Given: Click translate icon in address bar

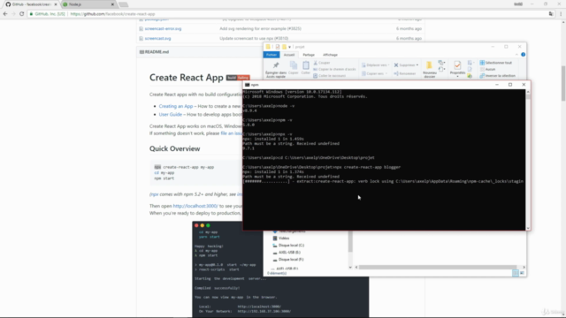Looking at the screenshot, I should pos(551,14).
